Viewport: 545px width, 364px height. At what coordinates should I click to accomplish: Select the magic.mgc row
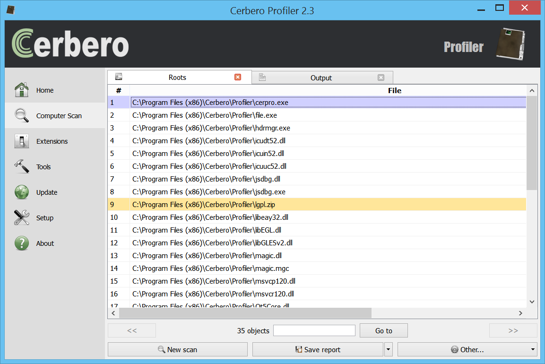(317, 268)
